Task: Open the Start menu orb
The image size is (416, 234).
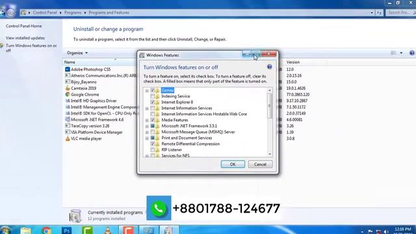Action: click(x=5, y=230)
